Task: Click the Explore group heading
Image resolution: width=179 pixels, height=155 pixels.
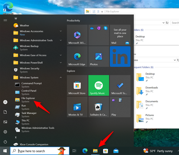Action: 71,71
